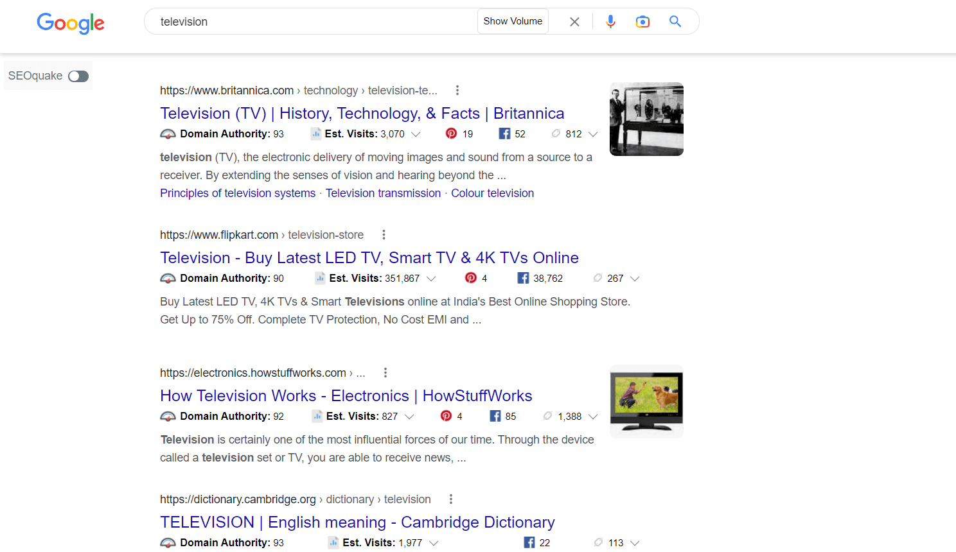The image size is (956, 552).
Task: Toggle the SEOquake switch
Action: 78,76
